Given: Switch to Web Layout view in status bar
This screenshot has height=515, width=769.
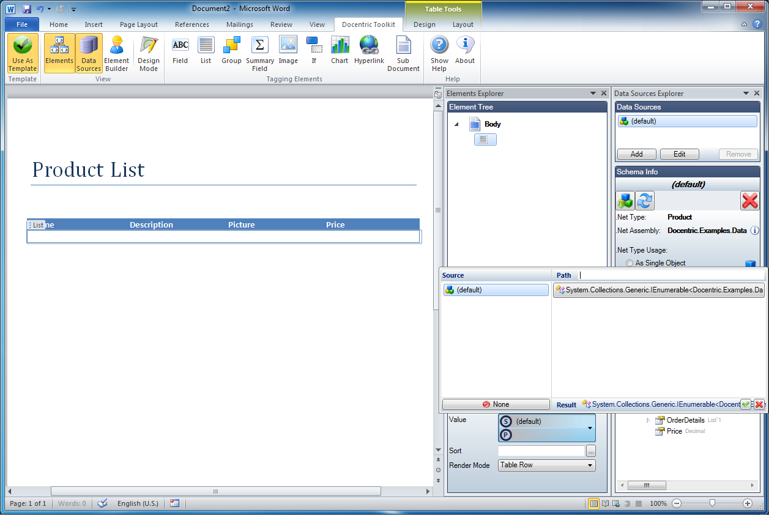Looking at the screenshot, I should (617, 503).
